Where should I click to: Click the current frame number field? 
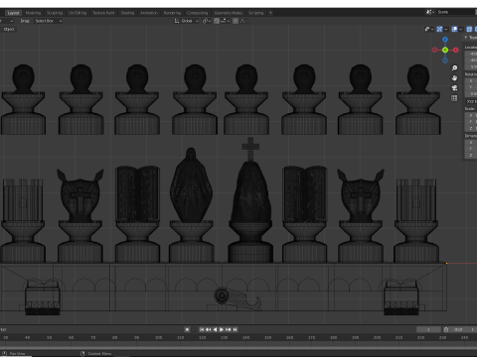pos(428,329)
